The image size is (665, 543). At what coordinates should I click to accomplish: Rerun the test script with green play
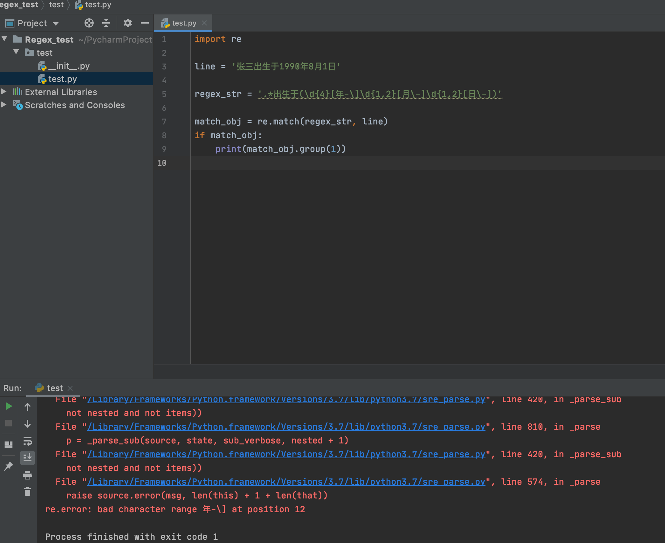(x=9, y=406)
